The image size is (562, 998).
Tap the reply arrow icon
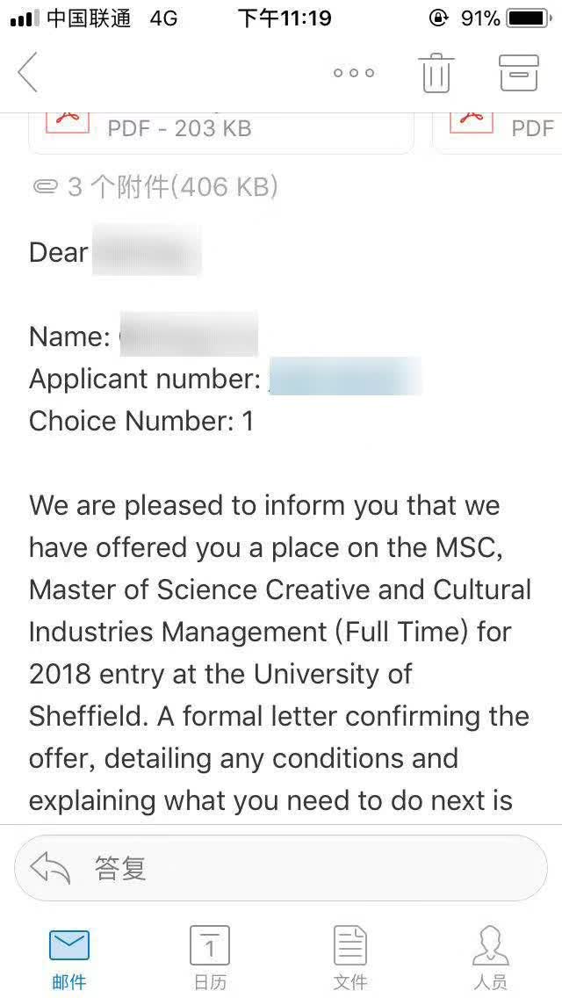(x=51, y=869)
